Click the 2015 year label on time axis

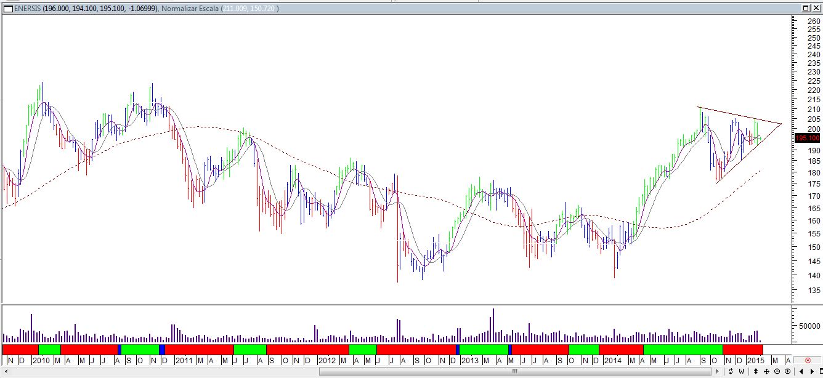(x=756, y=360)
